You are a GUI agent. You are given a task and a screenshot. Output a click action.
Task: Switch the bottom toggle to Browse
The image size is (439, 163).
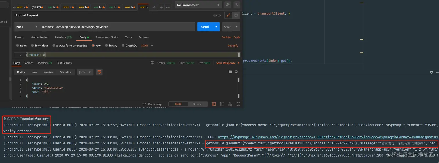(x=197, y=104)
